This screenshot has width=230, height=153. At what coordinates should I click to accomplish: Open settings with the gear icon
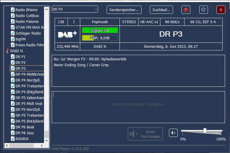(x=203, y=10)
